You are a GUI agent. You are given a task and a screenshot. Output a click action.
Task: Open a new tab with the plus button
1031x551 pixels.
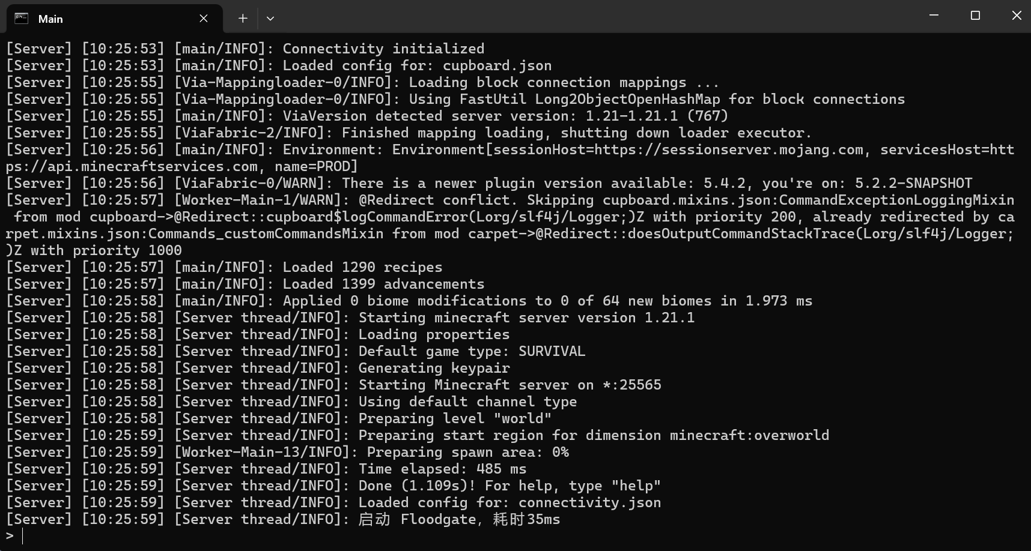[x=243, y=19]
